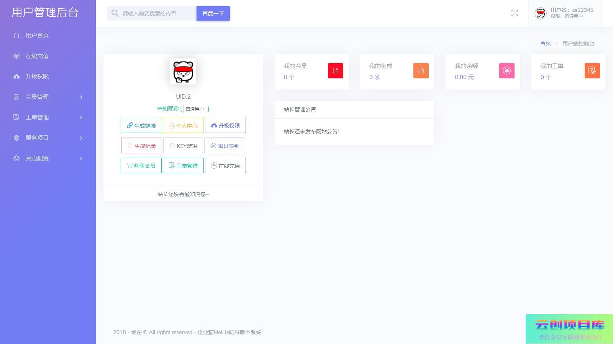613x344 pixels.
Task: Click the user avatar in top-right header
Action: 540,13
